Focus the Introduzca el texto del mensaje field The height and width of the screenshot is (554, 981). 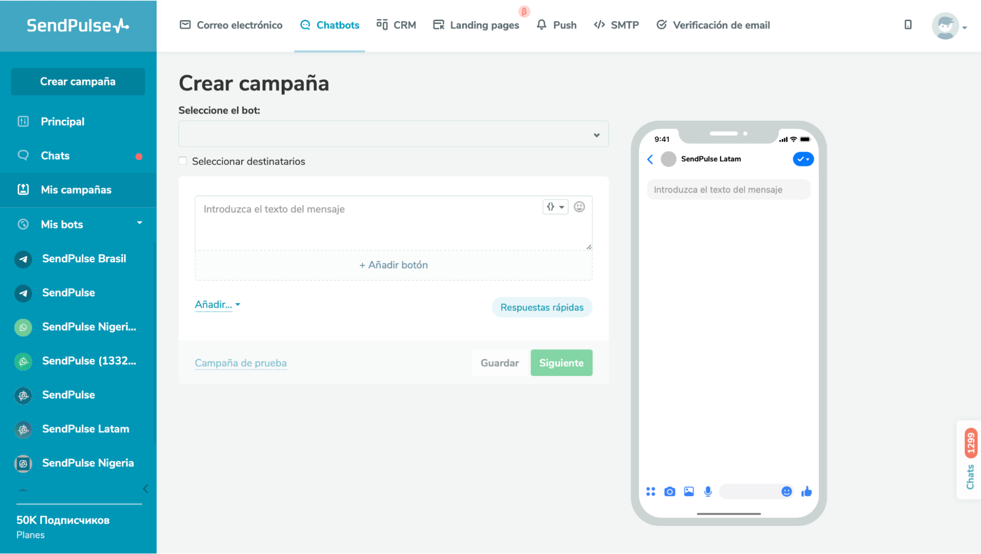(x=393, y=223)
